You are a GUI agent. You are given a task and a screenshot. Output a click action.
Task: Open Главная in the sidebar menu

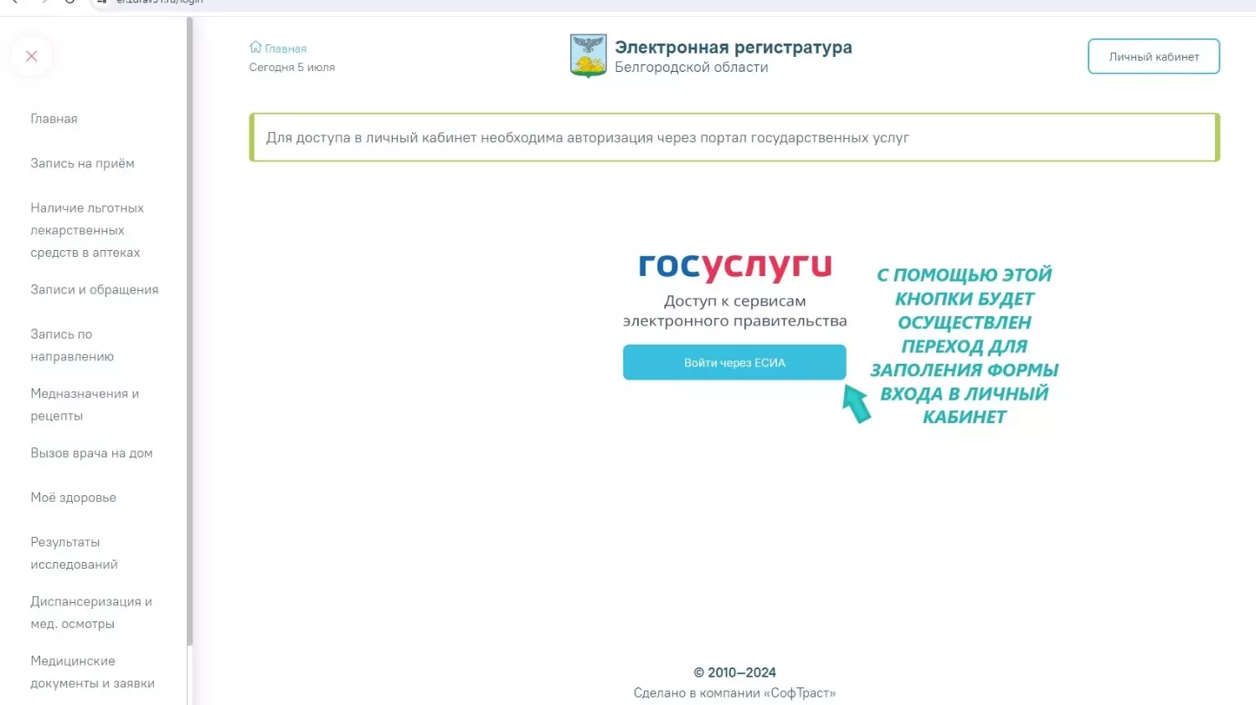tap(54, 119)
